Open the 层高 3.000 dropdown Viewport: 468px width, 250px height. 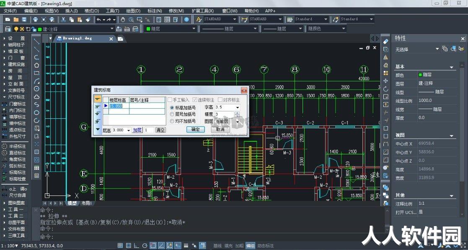[x=129, y=130]
